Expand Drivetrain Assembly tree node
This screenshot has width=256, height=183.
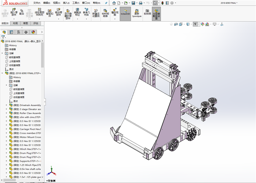pyautogui.click(x=6, y=105)
